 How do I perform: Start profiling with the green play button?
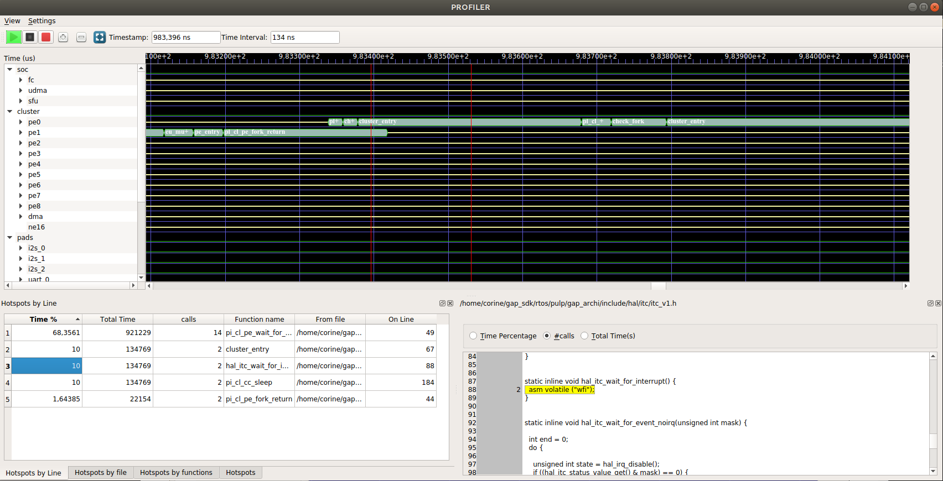click(x=14, y=37)
